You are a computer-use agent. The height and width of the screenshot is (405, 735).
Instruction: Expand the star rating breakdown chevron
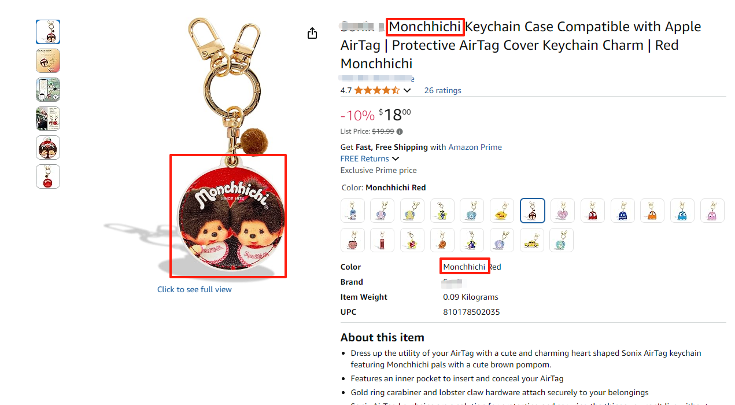[x=407, y=90]
